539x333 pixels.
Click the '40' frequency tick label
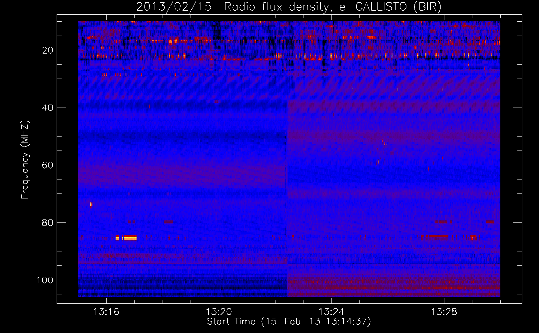48,108
